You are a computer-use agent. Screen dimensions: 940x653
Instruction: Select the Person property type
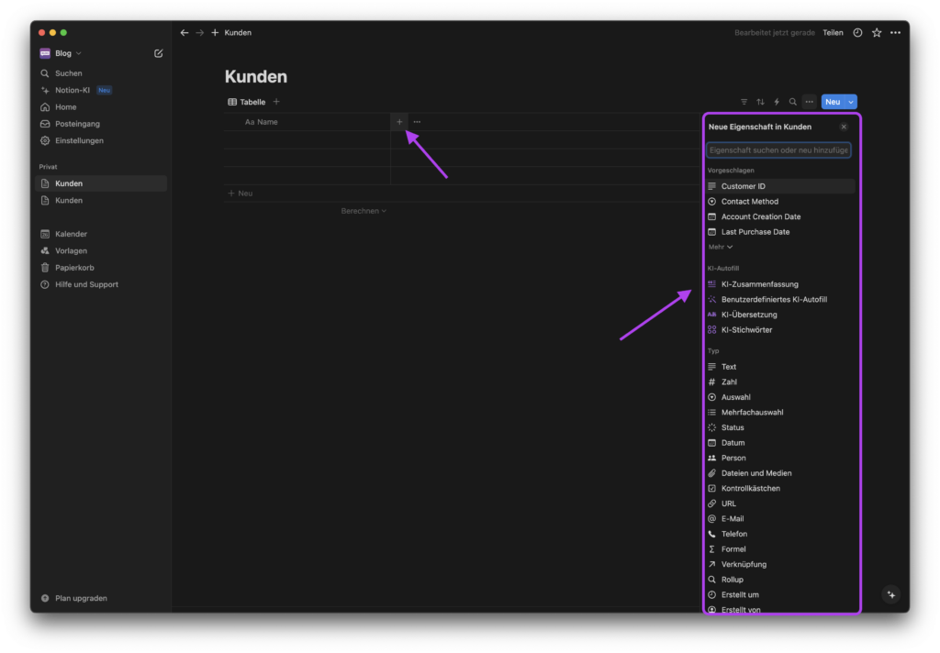780,458
